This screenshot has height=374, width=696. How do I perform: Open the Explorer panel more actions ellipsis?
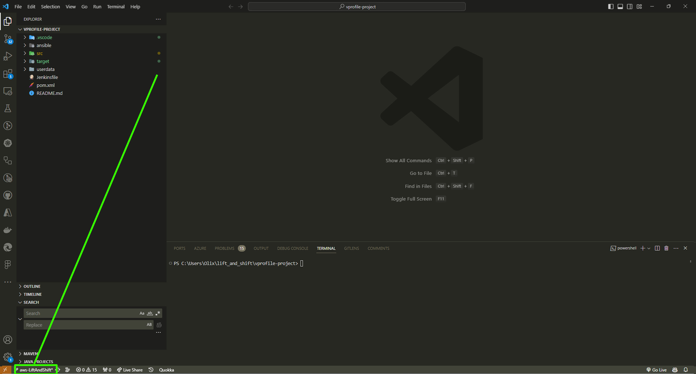click(x=158, y=19)
